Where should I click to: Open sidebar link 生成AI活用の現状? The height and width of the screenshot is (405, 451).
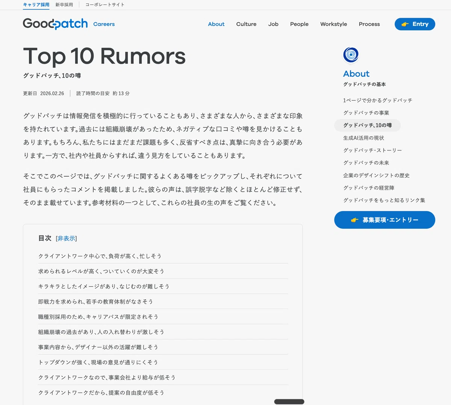point(363,138)
